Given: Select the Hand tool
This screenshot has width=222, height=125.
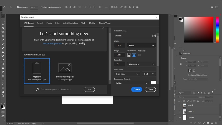Looking at the screenshot, I should [3, 92].
